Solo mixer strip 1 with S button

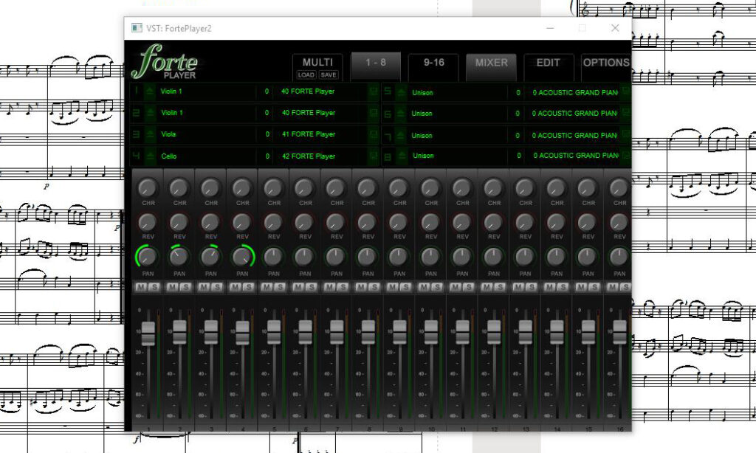coord(154,287)
